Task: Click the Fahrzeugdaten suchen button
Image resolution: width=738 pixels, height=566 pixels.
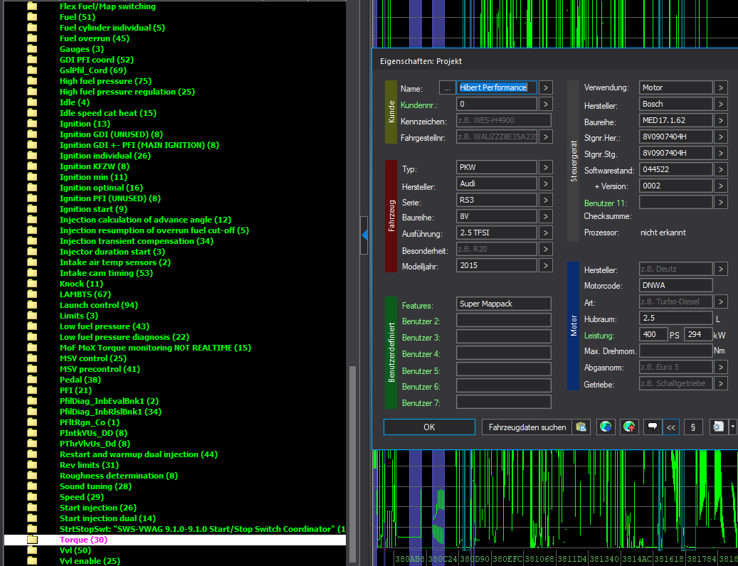Action: (527, 427)
